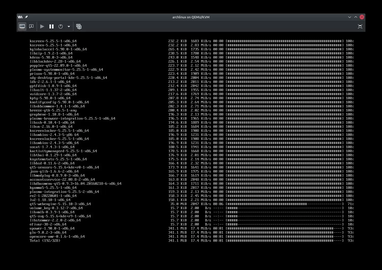This screenshot has height=270, width=382.
Task: Click the opencore-amr package entry
Action: click(57, 236)
